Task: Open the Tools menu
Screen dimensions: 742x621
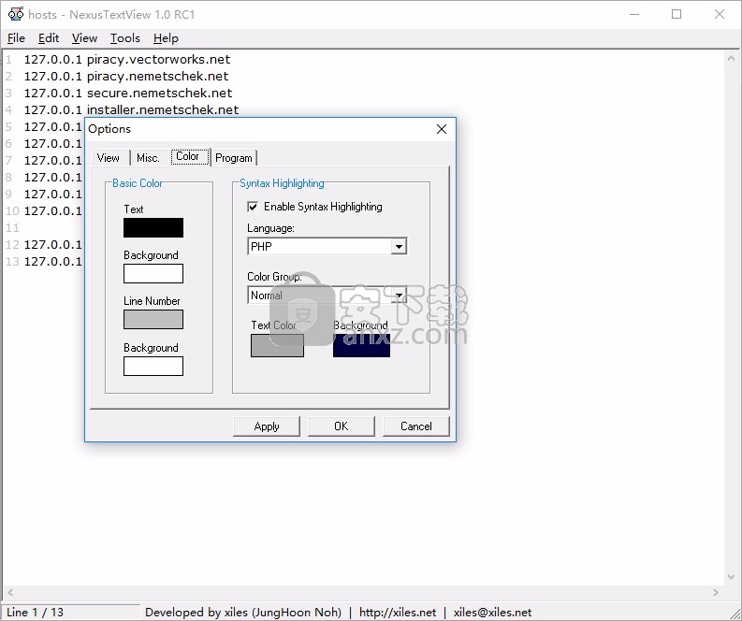Action: (x=125, y=38)
